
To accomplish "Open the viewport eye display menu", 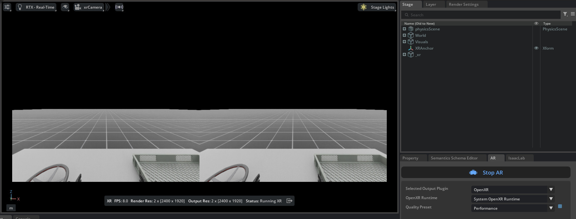I will click(65, 7).
